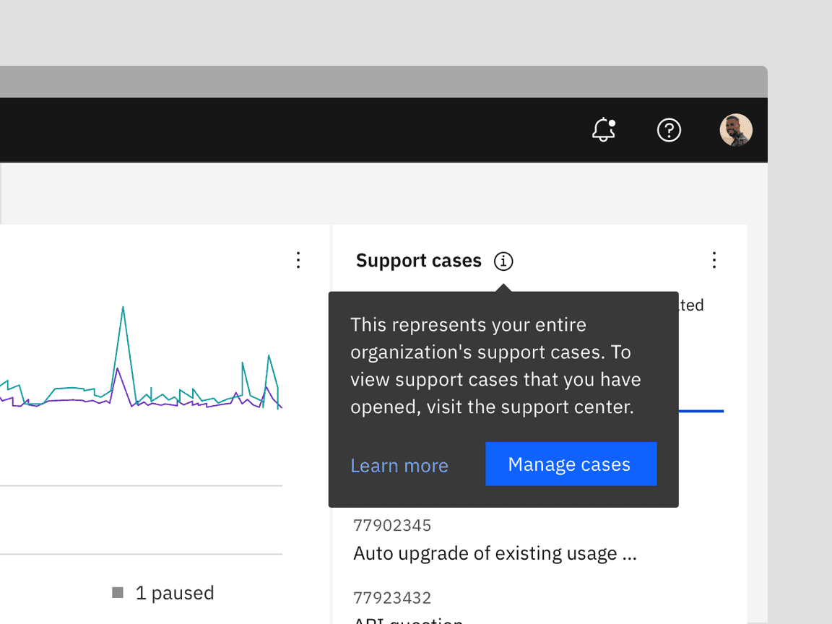Click the tooltip description text
Image resolution: width=832 pixels, height=624 pixels.
click(495, 365)
